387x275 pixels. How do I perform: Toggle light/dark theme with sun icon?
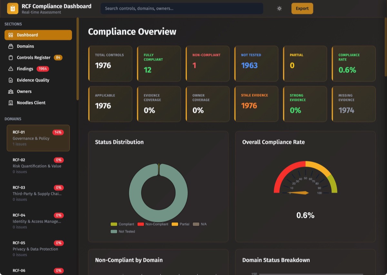click(x=279, y=9)
